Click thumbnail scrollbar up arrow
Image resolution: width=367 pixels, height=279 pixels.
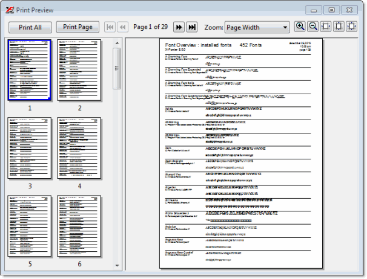pyautogui.click(x=117, y=43)
